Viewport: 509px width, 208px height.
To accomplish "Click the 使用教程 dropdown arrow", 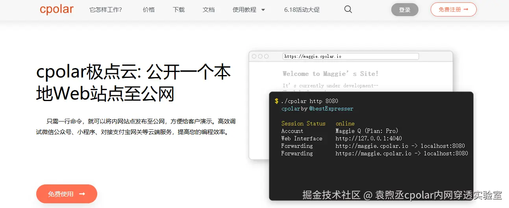I will (263, 10).
